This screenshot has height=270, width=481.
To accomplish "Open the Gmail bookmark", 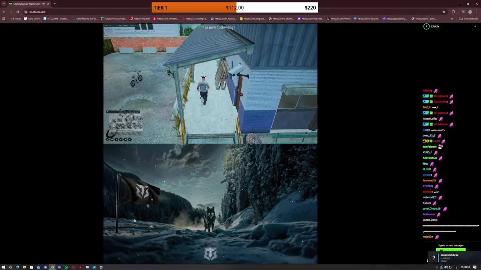I will pos(16,18).
